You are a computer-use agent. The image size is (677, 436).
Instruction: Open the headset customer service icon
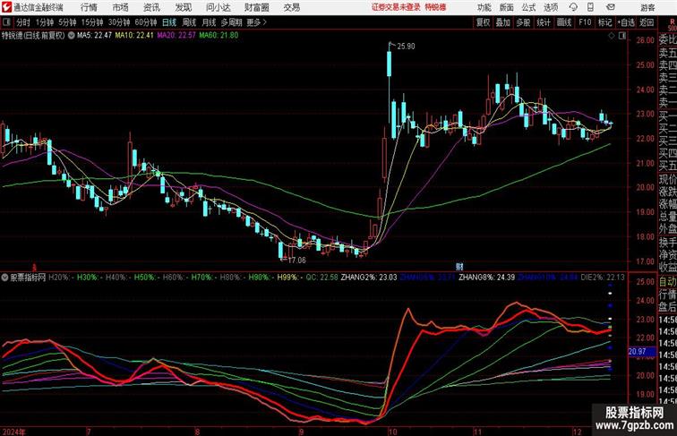(x=573, y=7)
